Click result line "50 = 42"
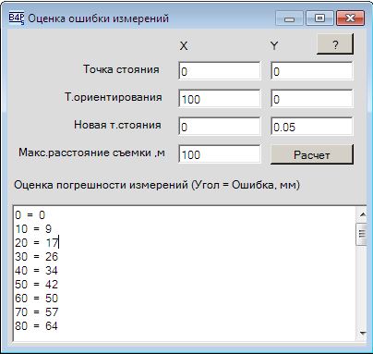This screenshot has width=373, height=354. pos(37,284)
